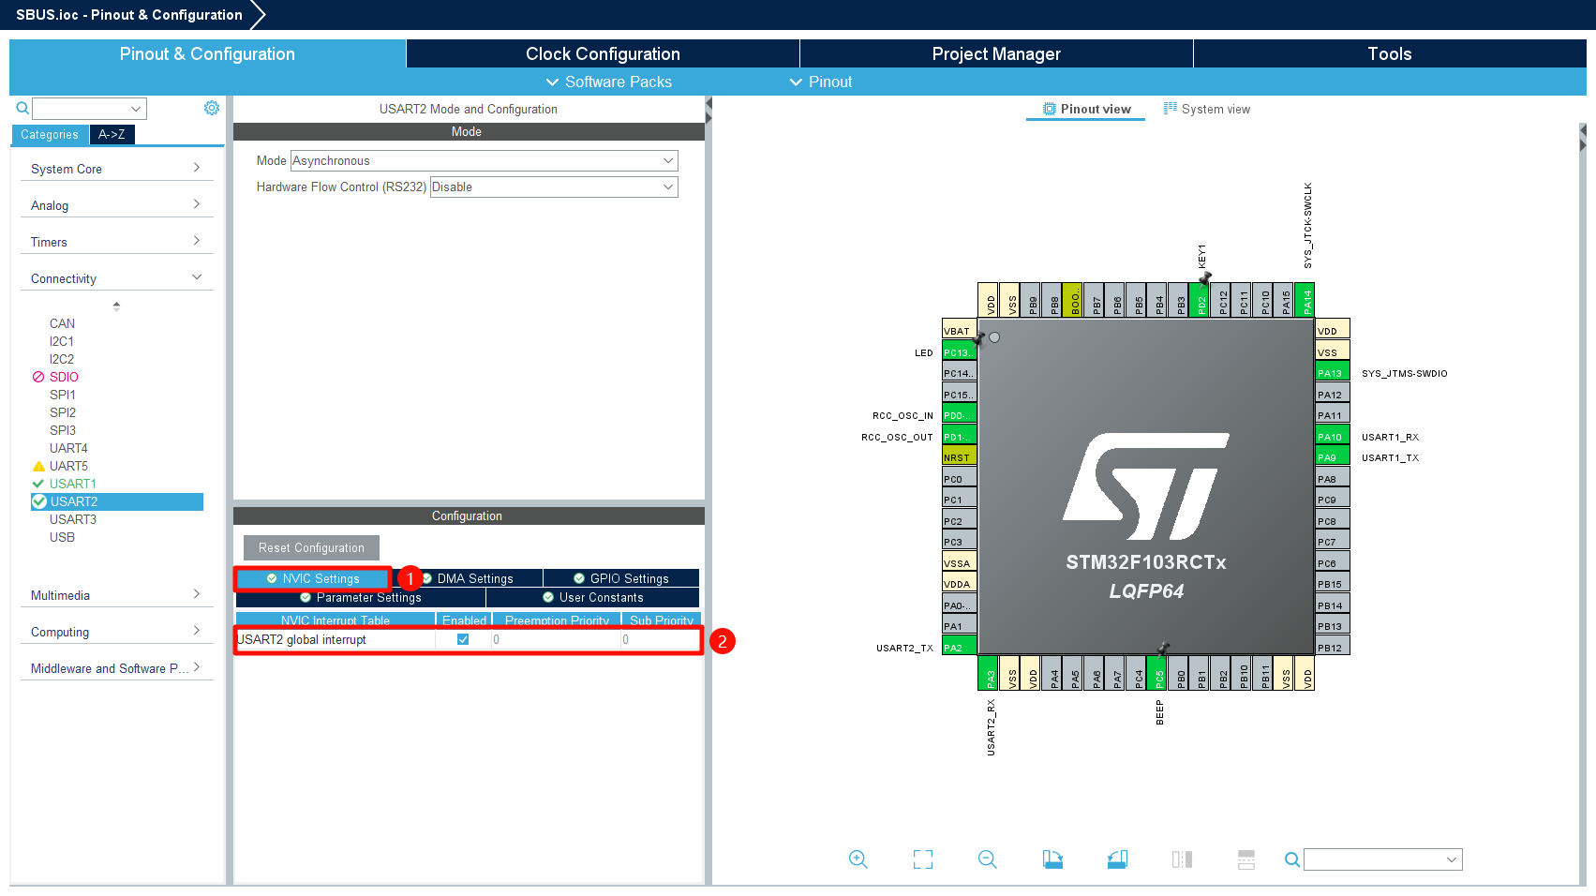Click the peripheral search magnifier icon
Image resolution: width=1596 pixels, height=896 pixels.
pyautogui.click(x=22, y=109)
